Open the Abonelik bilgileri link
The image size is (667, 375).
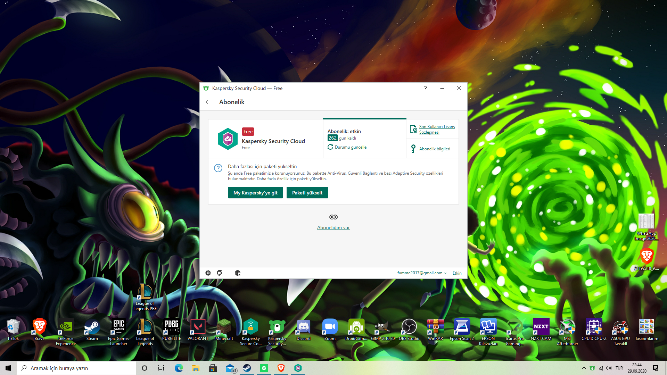click(x=435, y=149)
